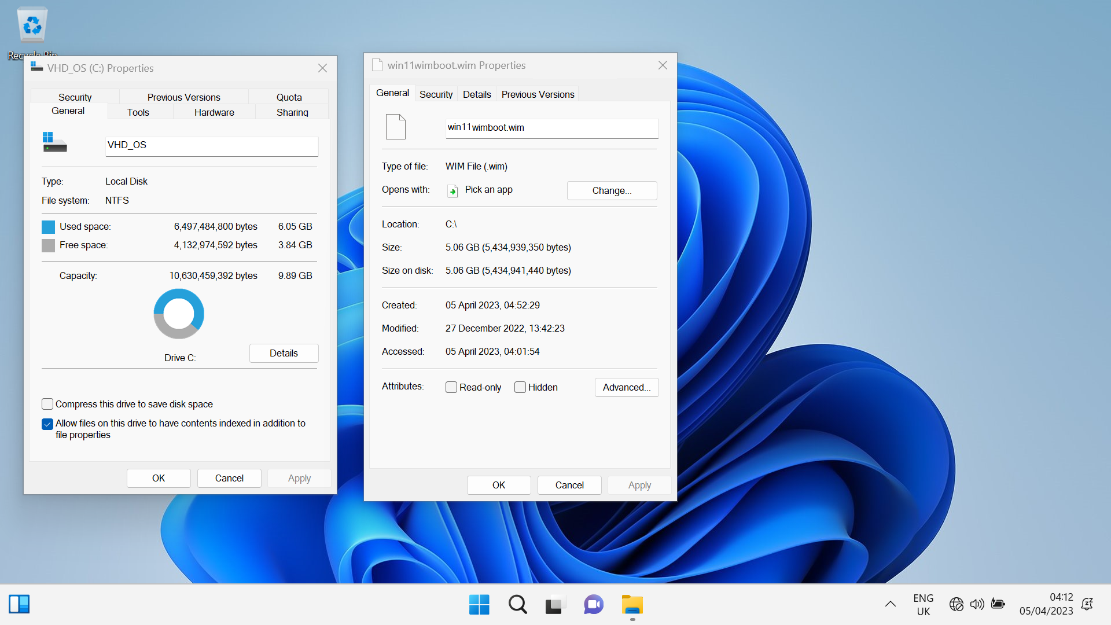Launch the Chat app from taskbar
This screenshot has width=1111, height=625.
click(x=593, y=605)
